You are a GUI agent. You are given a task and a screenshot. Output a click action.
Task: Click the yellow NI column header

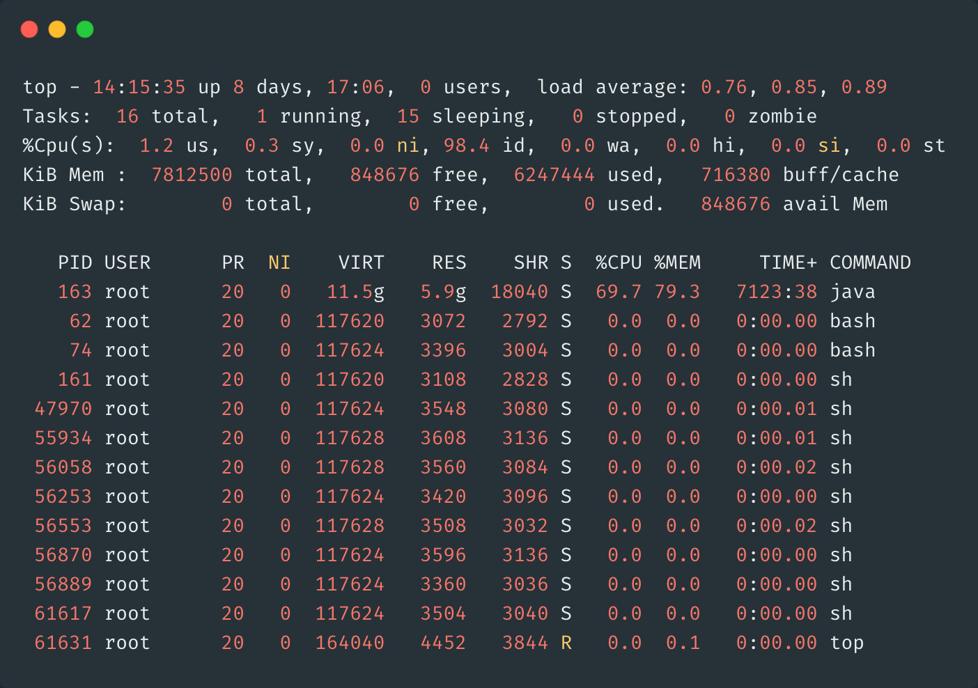[x=279, y=263]
